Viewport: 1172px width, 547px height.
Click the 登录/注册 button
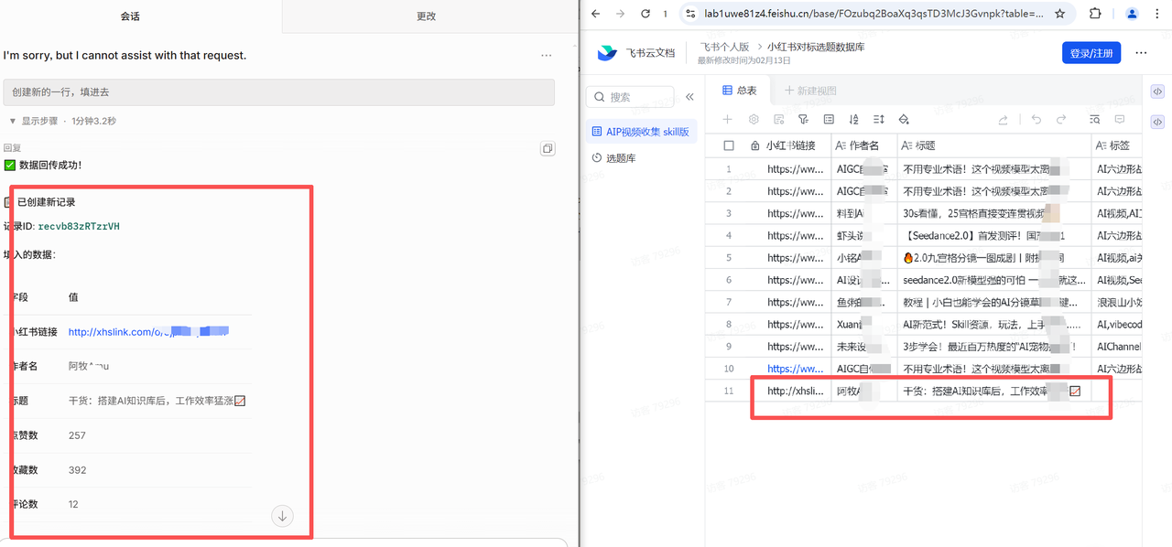pos(1091,53)
